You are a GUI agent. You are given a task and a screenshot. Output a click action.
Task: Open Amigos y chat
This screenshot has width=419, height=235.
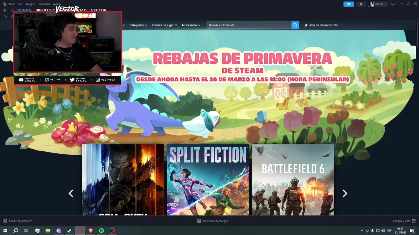(401, 221)
